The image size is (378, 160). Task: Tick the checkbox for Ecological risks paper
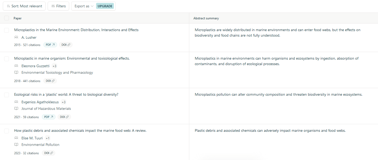coord(7,95)
